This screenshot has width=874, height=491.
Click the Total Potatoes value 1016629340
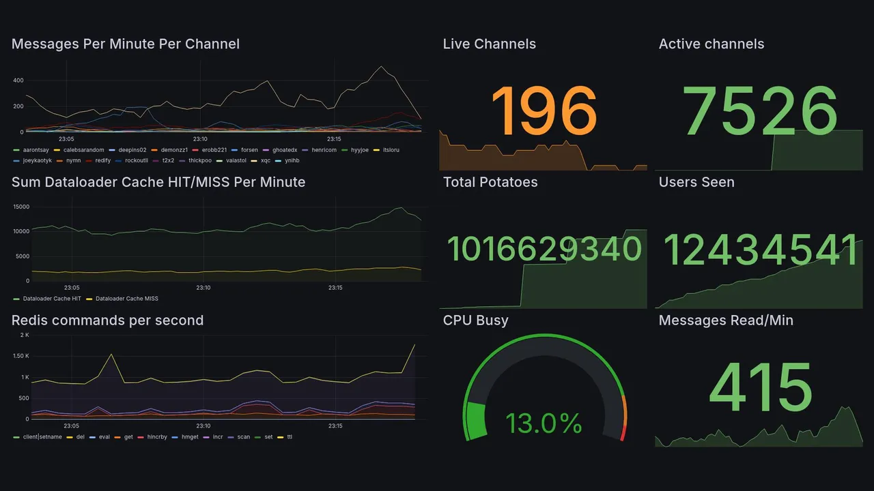tap(544, 249)
